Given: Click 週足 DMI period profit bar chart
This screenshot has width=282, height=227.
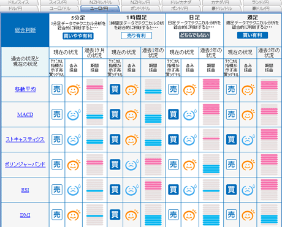Looking at the screenshot, I should pos(269,215).
